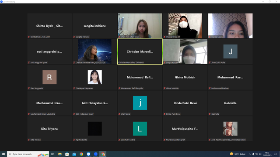Select Tsalsa Naela's video tile
The image size is (280, 157).
click(231, 26)
